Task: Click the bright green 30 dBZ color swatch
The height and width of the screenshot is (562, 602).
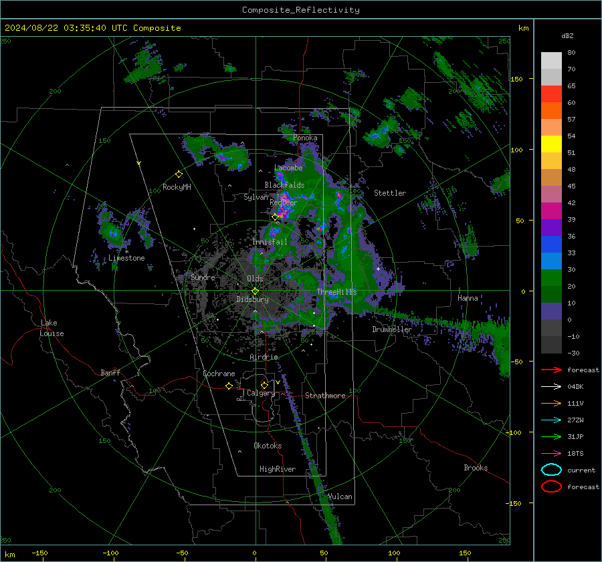Action: coord(551,277)
